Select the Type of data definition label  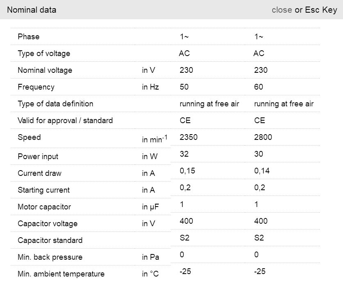click(x=55, y=104)
